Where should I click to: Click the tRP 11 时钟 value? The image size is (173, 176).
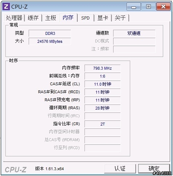103,100
